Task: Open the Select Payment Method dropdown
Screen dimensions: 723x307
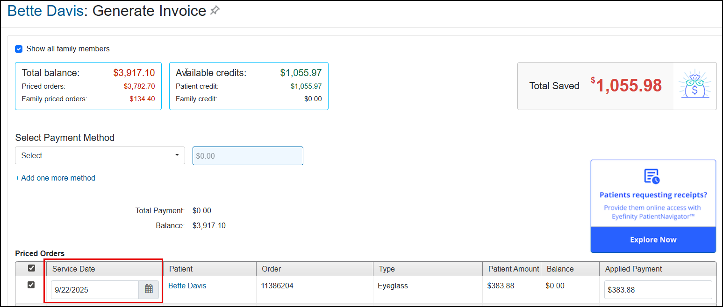Action: tap(100, 155)
